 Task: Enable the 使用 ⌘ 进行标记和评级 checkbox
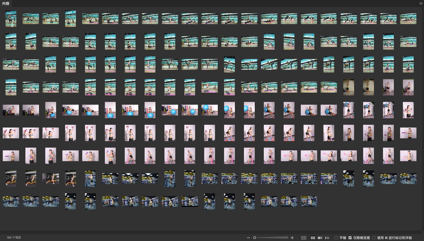374,238
